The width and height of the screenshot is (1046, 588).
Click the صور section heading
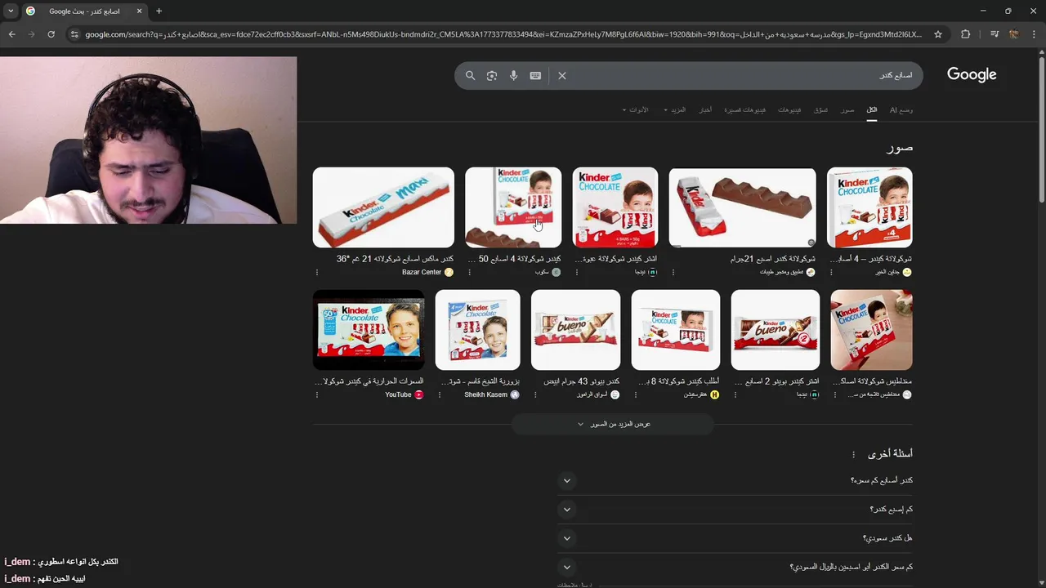pyautogui.click(x=899, y=147)
